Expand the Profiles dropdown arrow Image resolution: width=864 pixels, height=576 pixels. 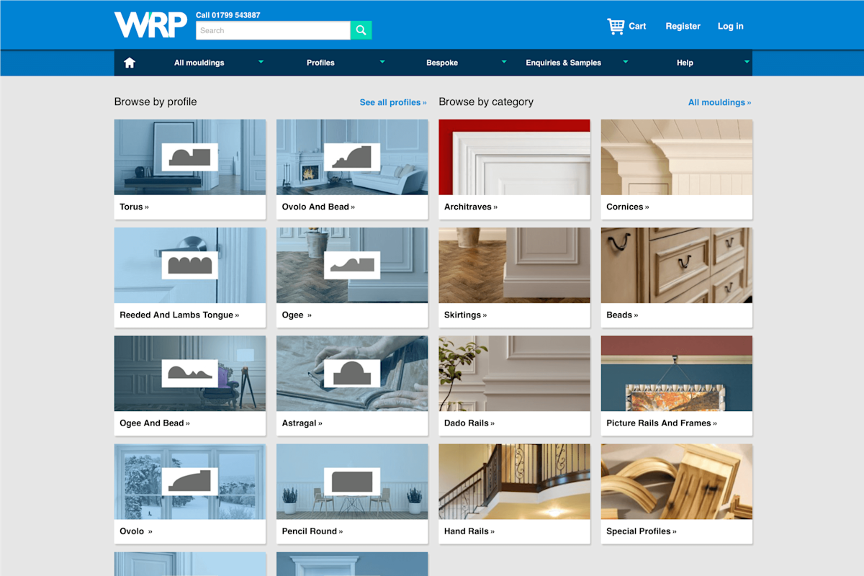[x=382, y=62]
